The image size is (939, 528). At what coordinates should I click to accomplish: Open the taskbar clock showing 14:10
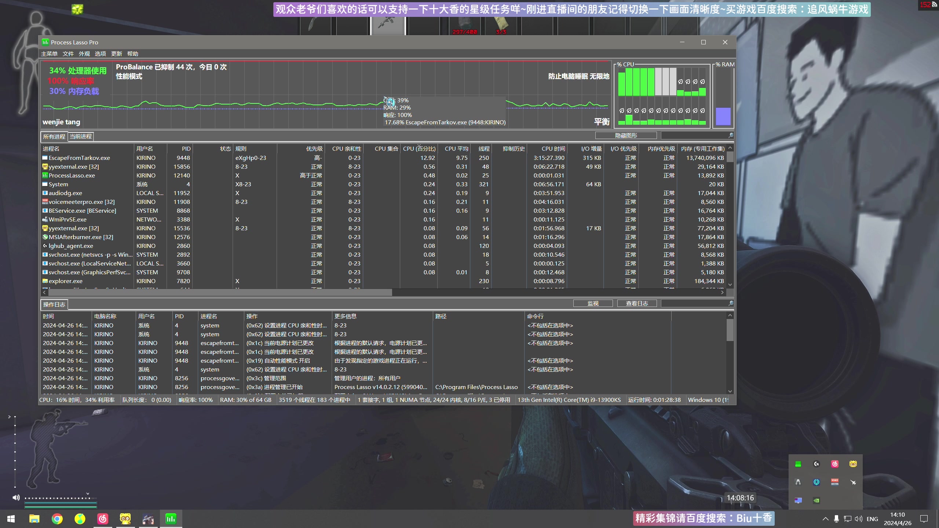tap(898, 519)
